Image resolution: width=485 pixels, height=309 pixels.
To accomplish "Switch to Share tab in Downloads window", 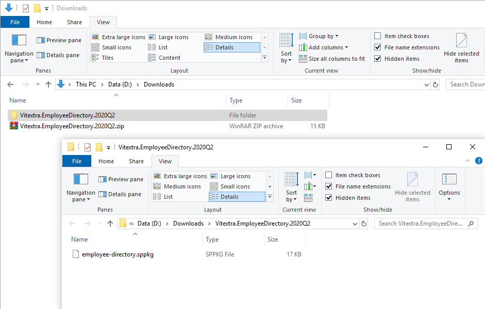I will click(x=75, y=22).
